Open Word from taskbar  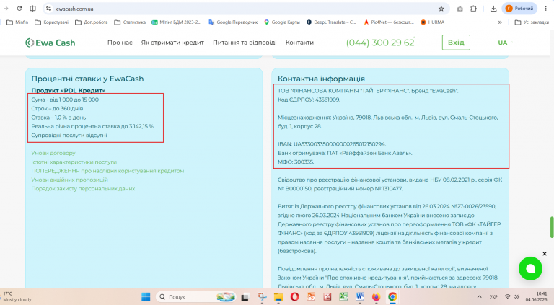(360, 297)
